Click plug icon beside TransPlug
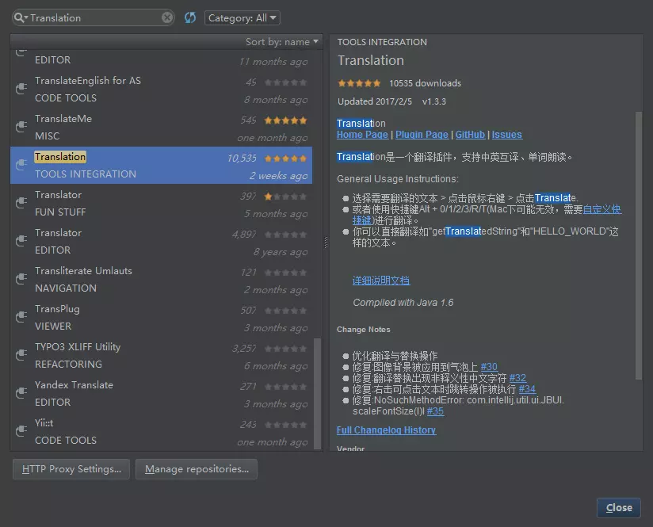 [21, 317]
